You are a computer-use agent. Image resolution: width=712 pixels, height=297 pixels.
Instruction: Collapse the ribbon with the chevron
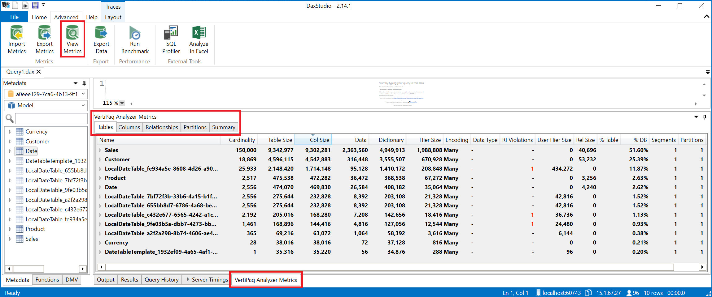706,16
